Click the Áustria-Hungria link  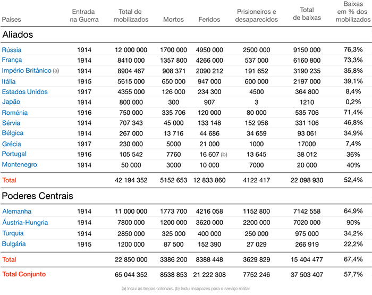click(25, 222)
